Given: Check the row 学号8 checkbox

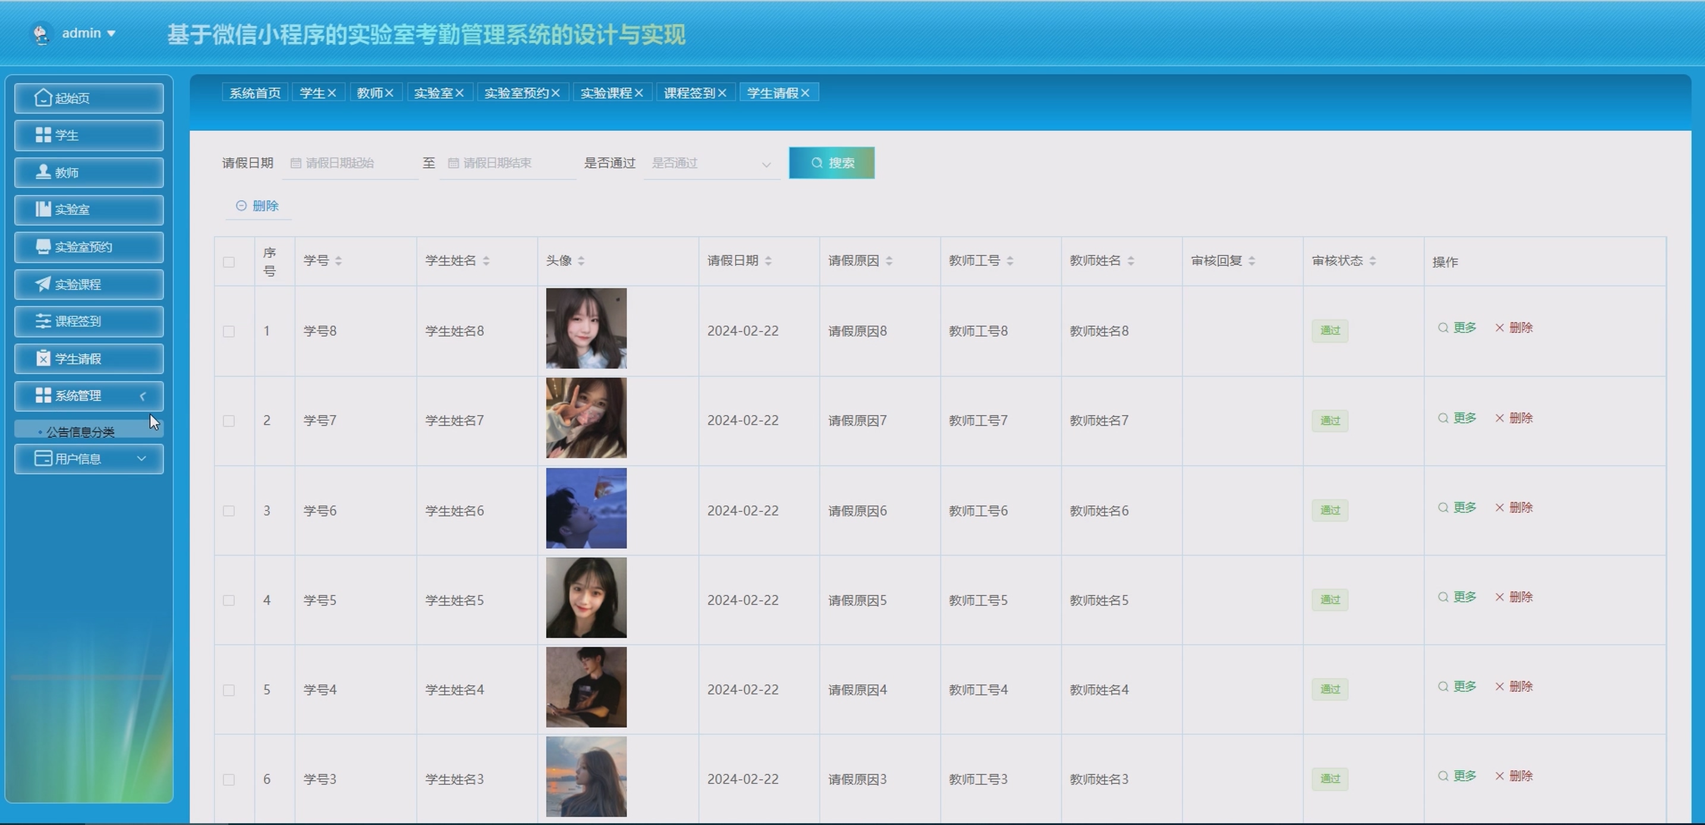Looking at the screenshot, I should pos(229,331).
